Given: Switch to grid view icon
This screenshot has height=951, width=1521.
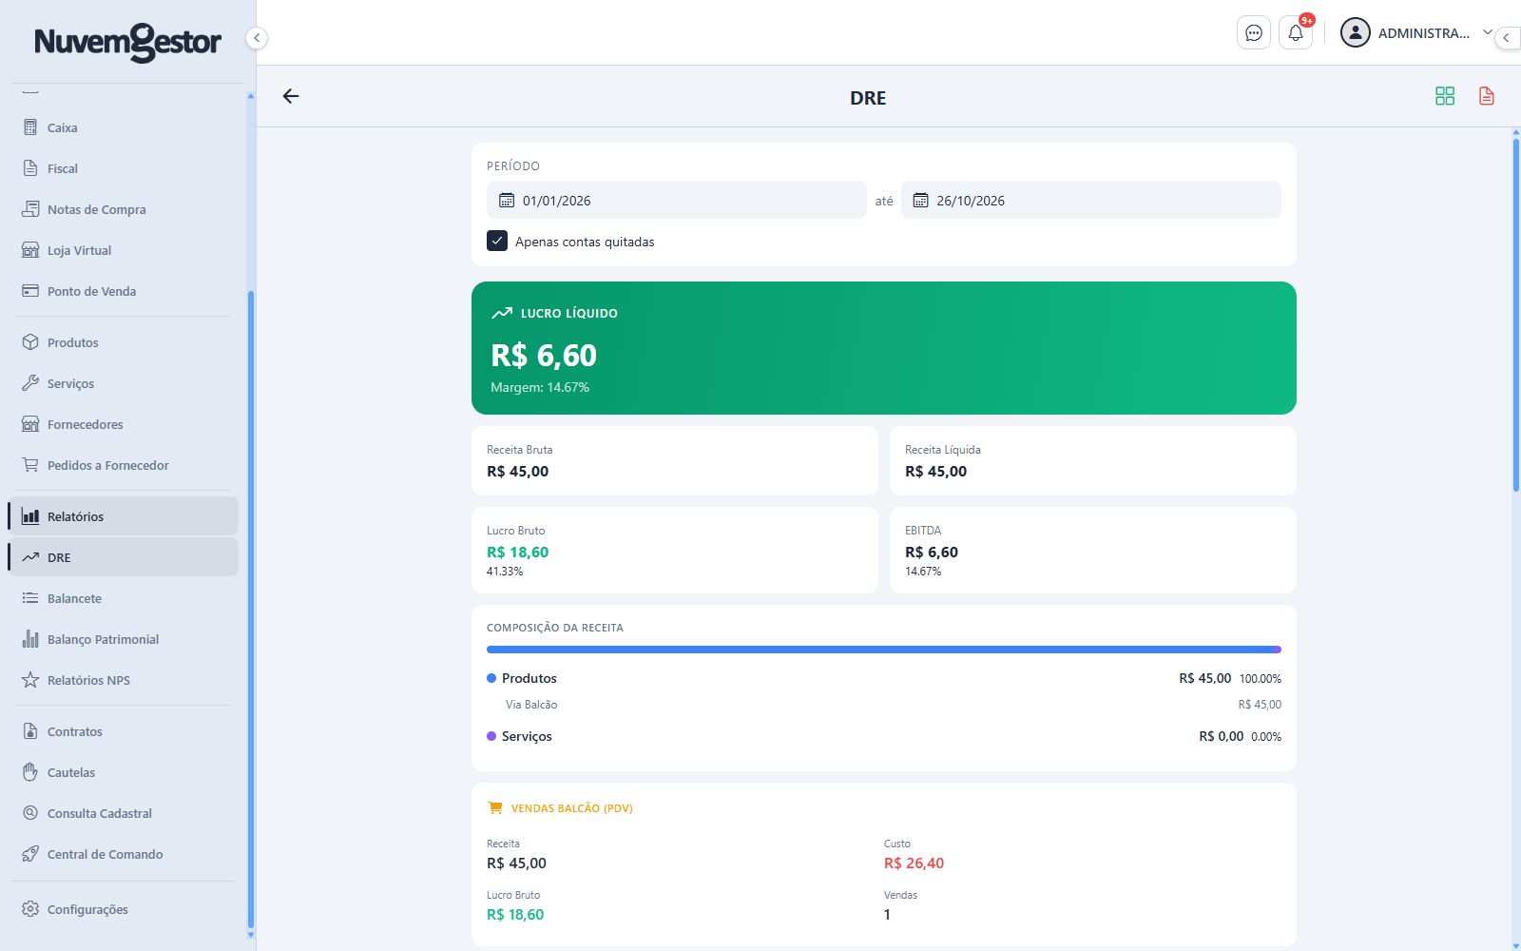Looking at the screenshot, I should [x=1445, y=96].
